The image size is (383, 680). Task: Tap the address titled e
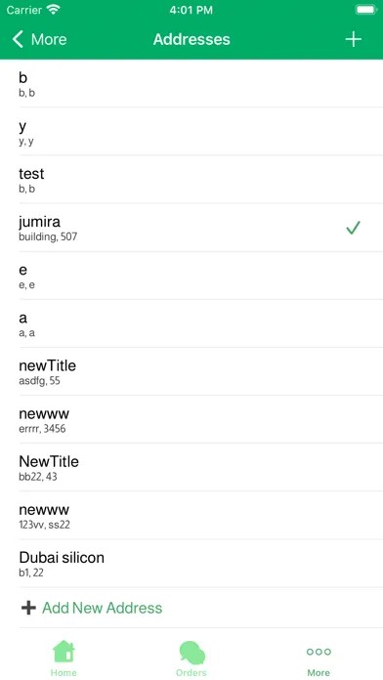(191, 276)
